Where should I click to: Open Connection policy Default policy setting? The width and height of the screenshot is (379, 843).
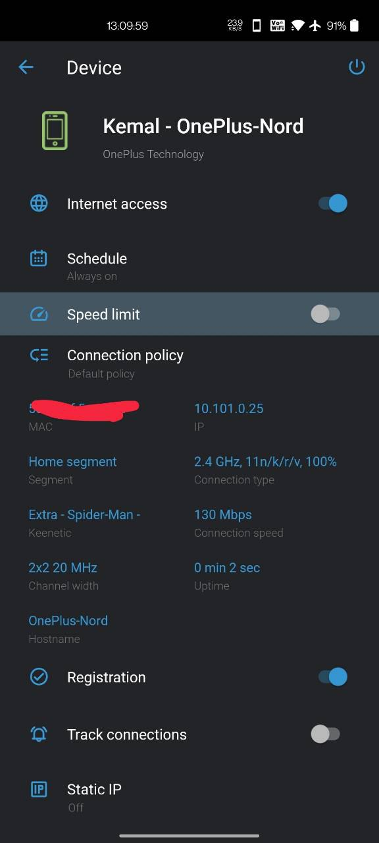click(x=189, y=363)
